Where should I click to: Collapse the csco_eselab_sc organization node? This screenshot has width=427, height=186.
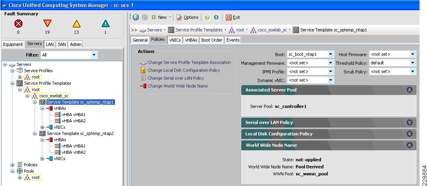pos(27,96)
